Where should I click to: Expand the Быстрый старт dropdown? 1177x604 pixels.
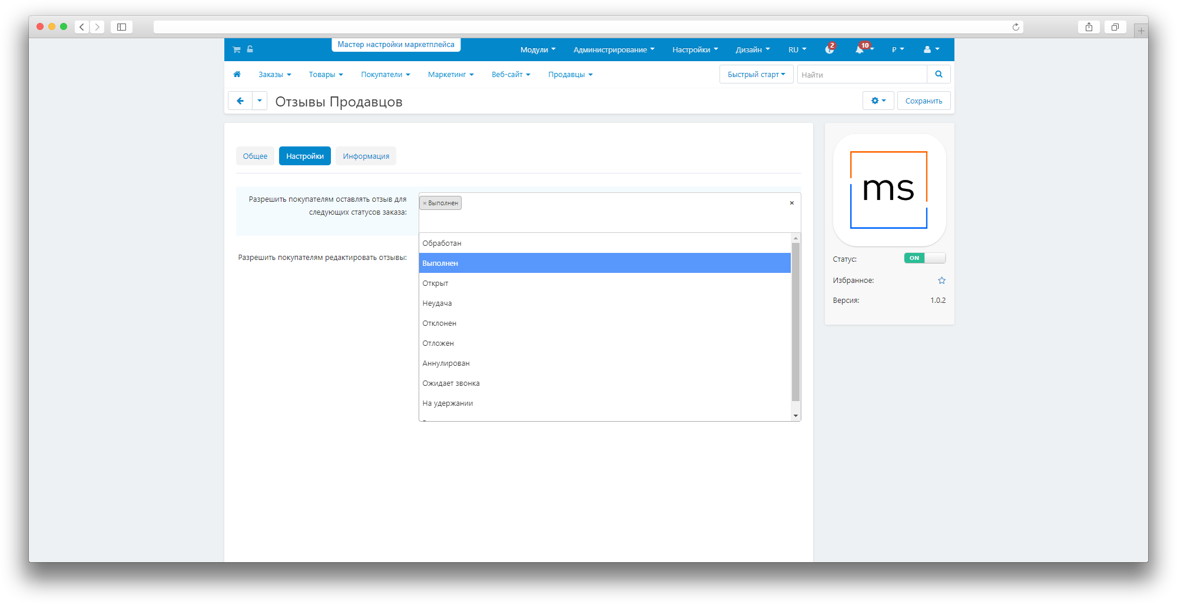[757, 74]
